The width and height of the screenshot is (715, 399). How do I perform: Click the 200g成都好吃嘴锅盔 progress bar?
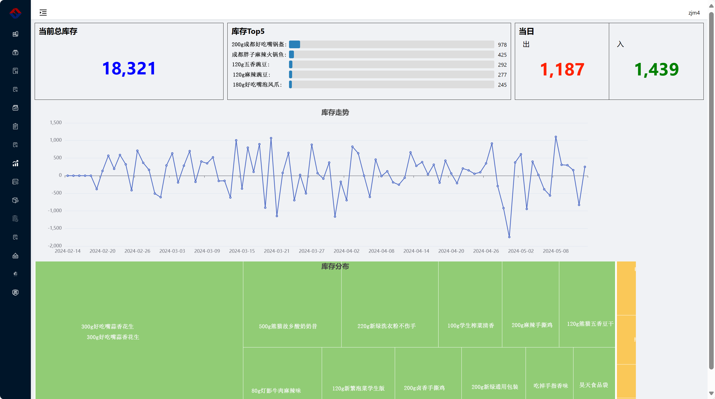click(x=391, y=44)
